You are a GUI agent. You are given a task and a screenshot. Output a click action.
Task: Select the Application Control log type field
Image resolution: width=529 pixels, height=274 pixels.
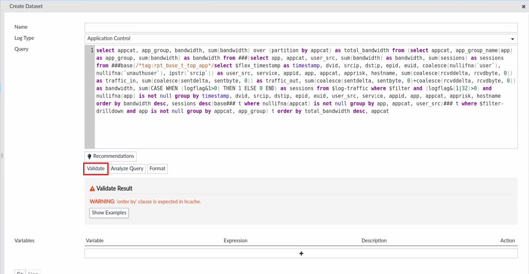coord(296,38)
